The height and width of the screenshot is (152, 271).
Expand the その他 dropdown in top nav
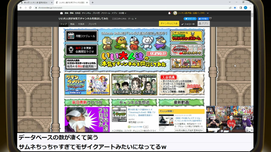tap(122, 13)
